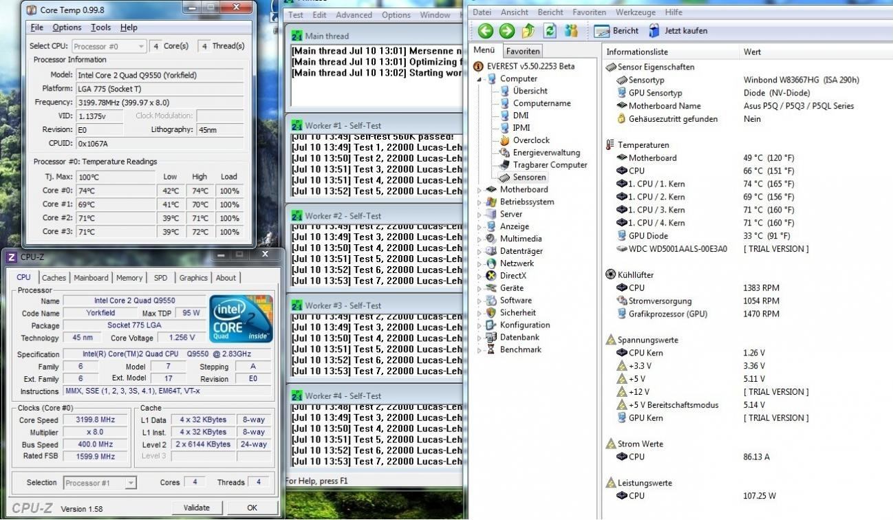Open File menu in Core Temp
The image size is (893, 520).
pos(36,28)
